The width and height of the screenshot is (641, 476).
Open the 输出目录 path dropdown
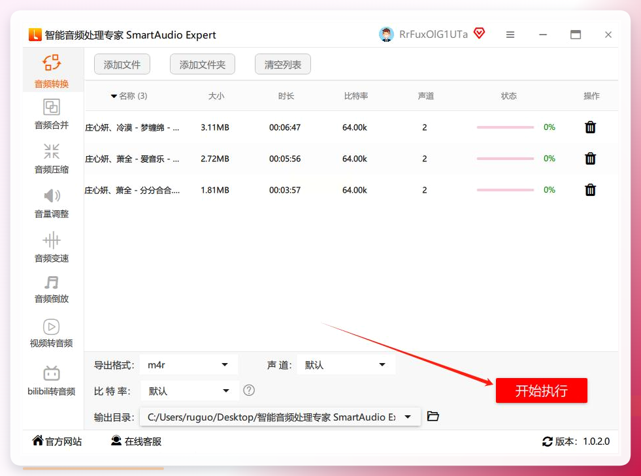coord(280,417)
